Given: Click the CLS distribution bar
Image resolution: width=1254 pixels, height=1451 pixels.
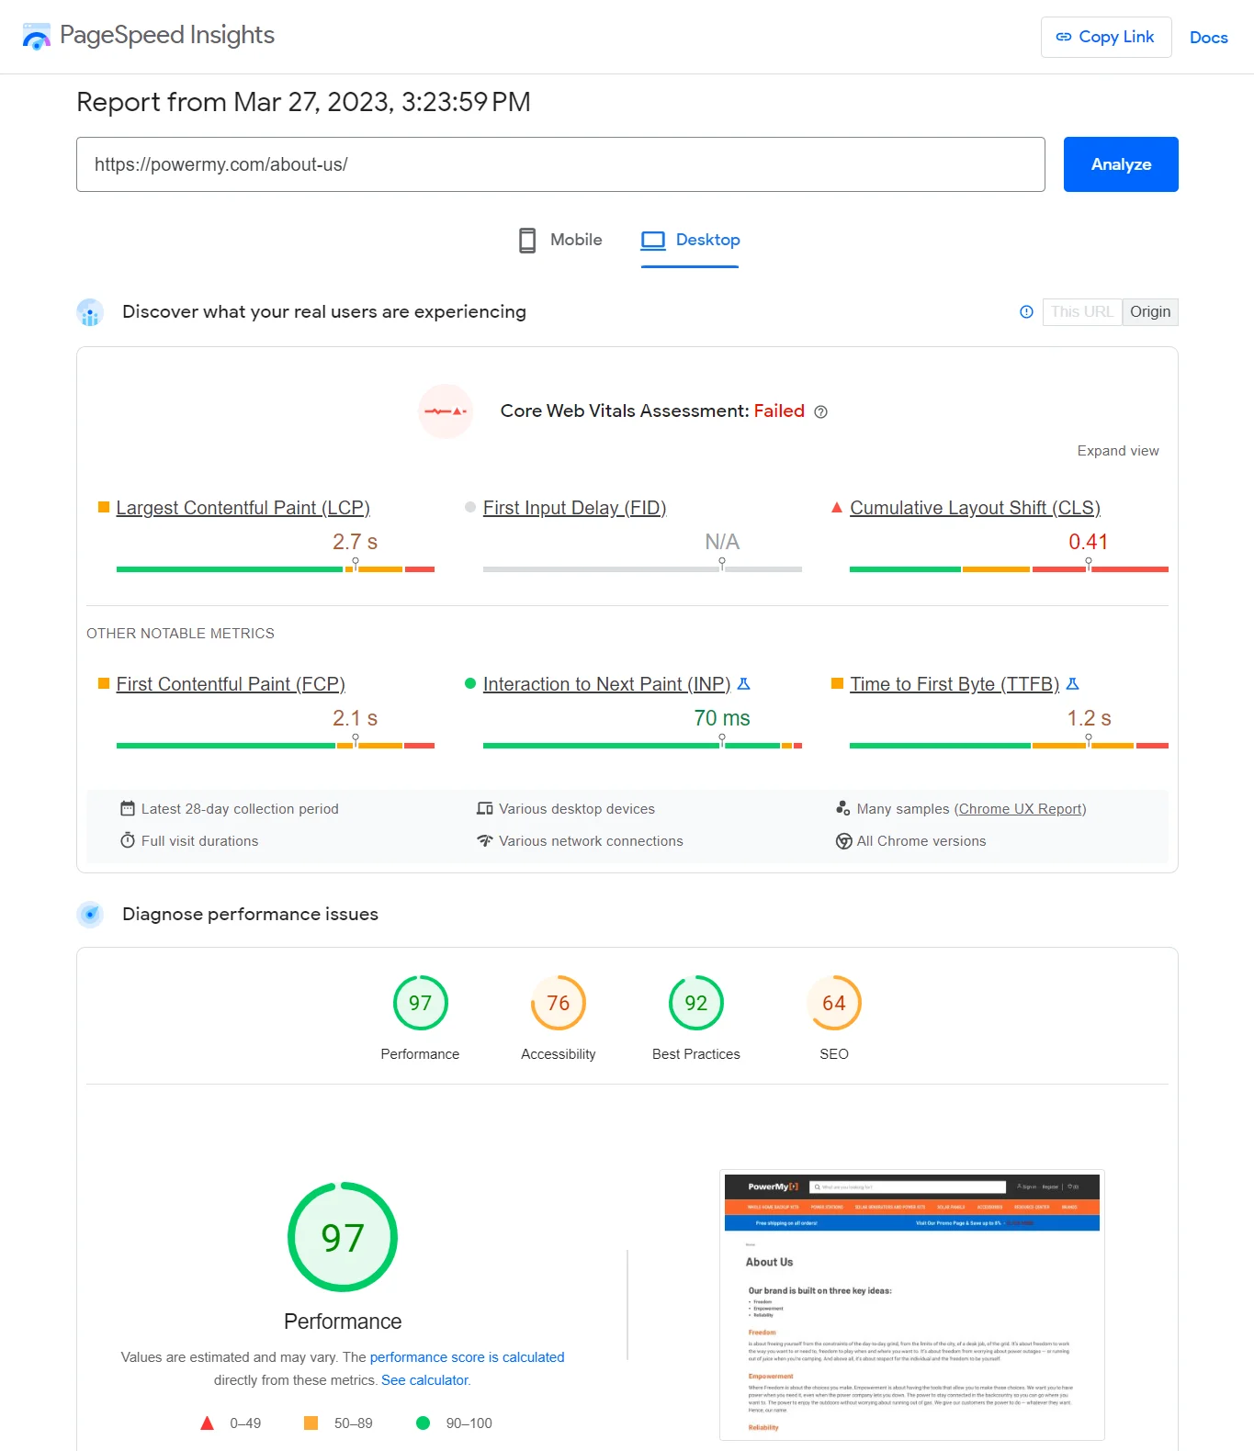Looking at the screenshot, I should tap(1009, 569).
